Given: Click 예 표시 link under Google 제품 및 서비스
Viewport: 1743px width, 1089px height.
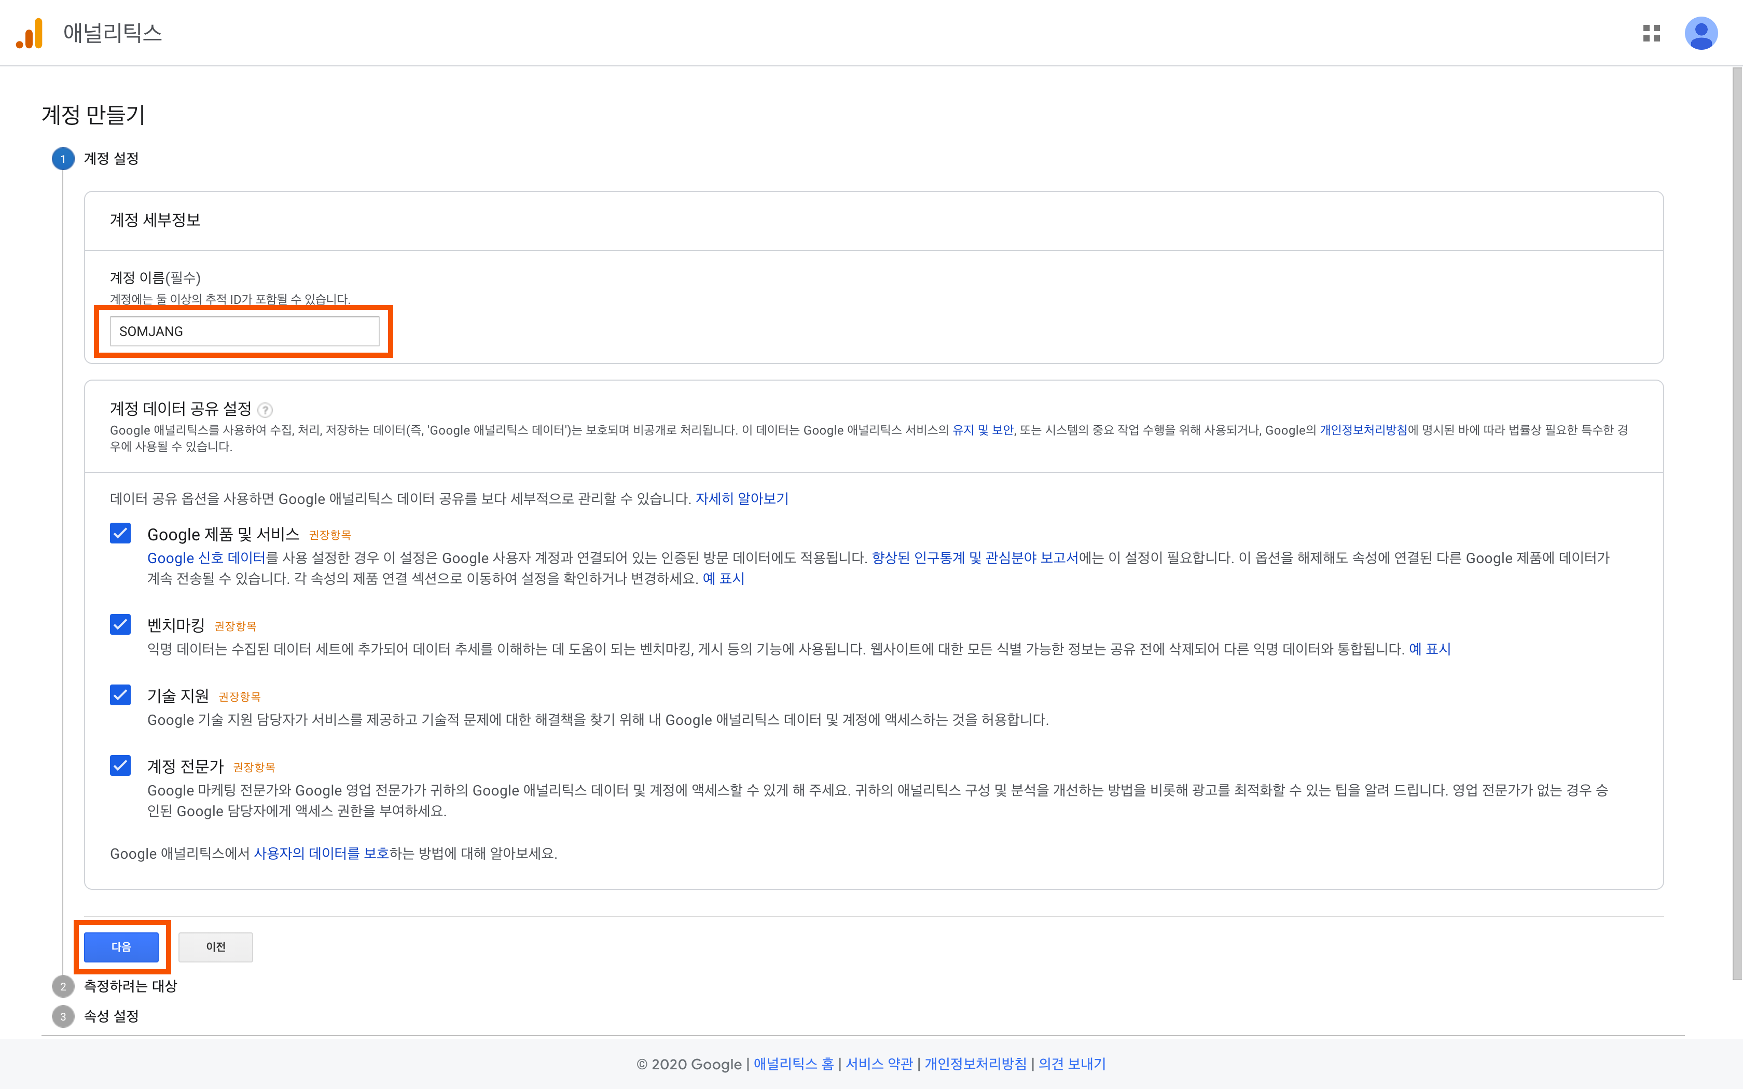Looking at the screenshot, I should tap(723, 578).
